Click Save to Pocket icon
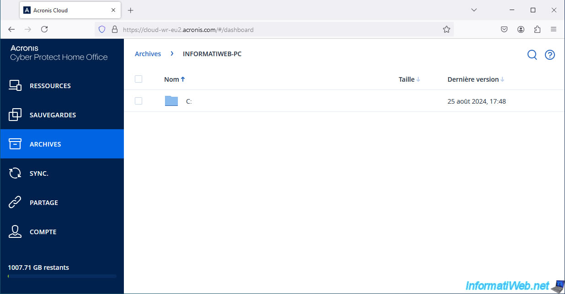The width and height of the screenshot is (565, 294). coord(504,29)
